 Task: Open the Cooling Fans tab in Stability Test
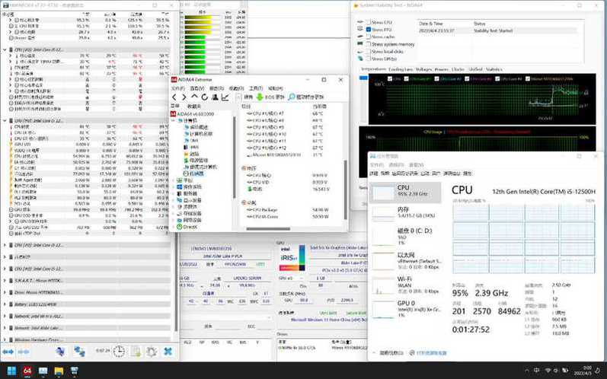coord(401,69)
